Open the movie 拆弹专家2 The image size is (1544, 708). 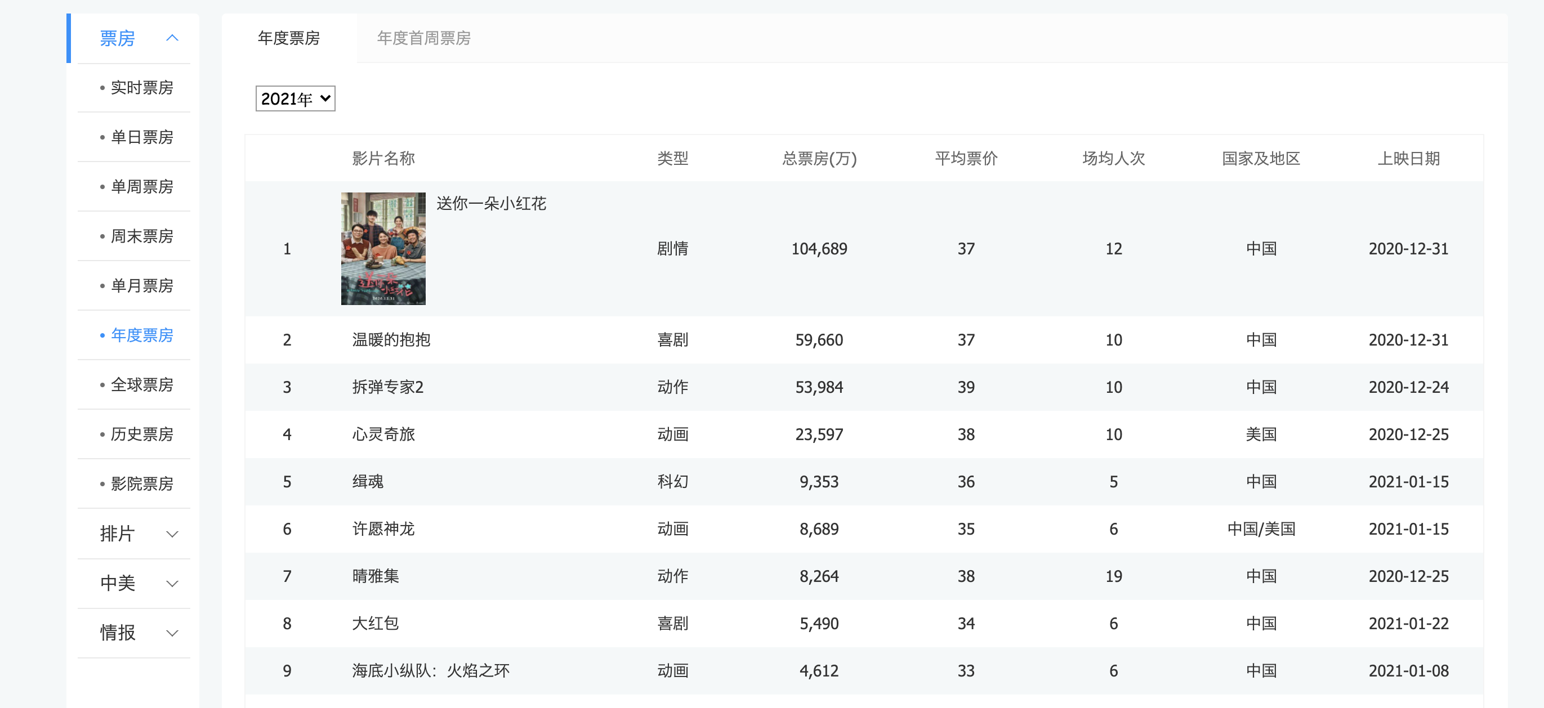click(387, 388)
